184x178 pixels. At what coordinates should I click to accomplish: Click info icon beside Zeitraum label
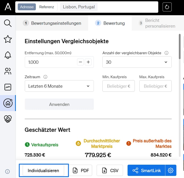coord(45,77)
